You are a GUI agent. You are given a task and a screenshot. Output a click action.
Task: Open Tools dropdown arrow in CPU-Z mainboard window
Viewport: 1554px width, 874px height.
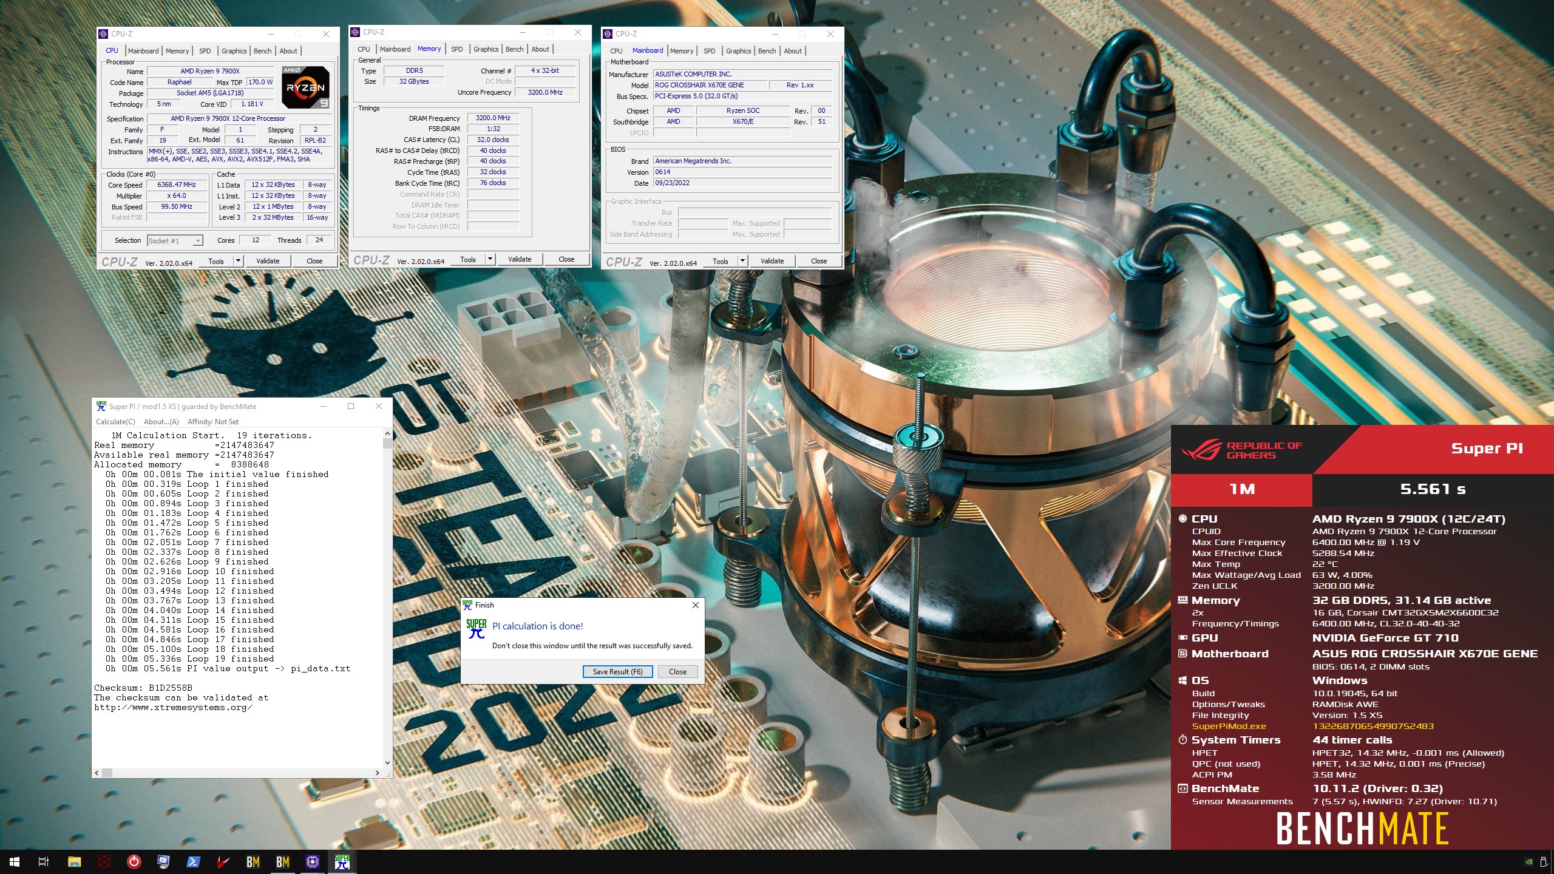tap(742, 261)
